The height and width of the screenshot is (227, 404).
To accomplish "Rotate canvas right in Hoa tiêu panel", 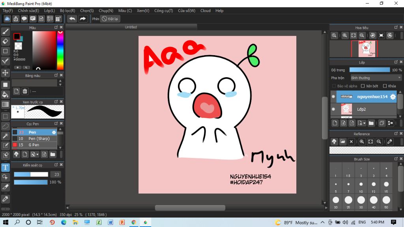I will (x=390, y=35).
